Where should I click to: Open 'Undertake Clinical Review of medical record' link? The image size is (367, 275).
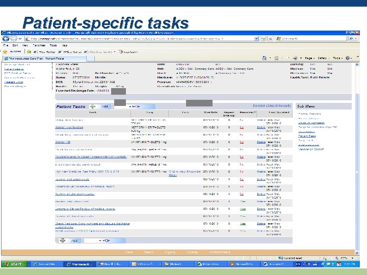point(85,209)
